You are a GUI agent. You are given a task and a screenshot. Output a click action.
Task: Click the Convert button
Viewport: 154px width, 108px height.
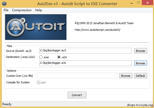point(77,95)
